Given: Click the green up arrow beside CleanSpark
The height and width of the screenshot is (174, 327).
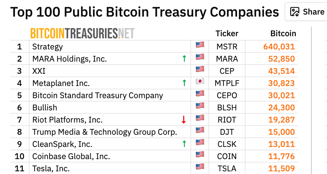Looking at the screenshot, I should (x=184, y=144).
